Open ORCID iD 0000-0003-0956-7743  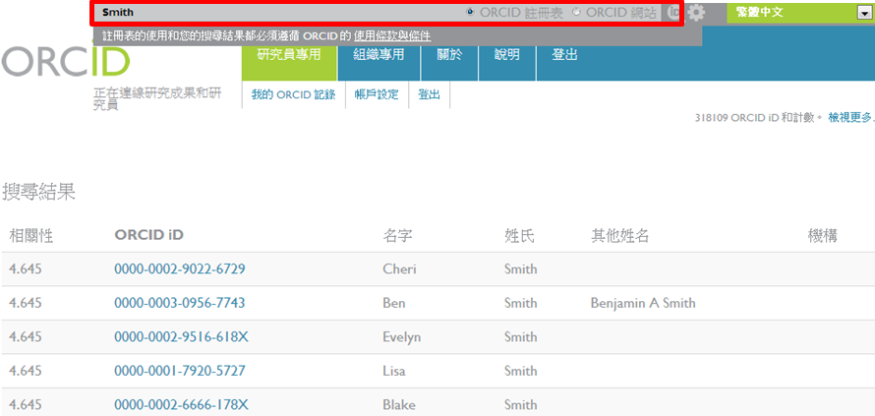coord(180,303)
